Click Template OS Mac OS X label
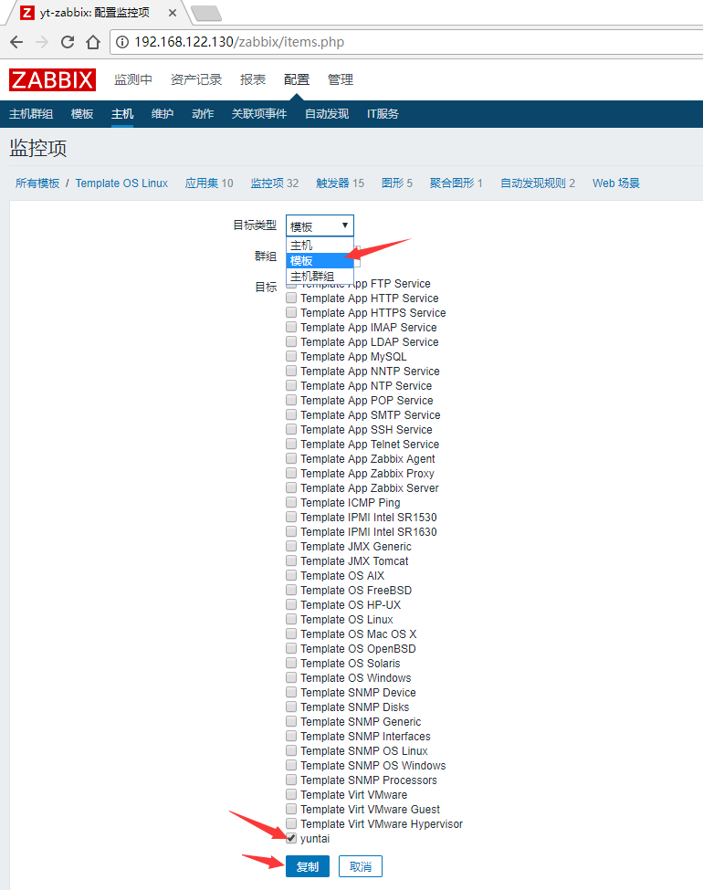703x890 pixels. [x=359, y=634]
